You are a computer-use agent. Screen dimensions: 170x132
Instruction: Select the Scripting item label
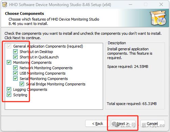20,95
